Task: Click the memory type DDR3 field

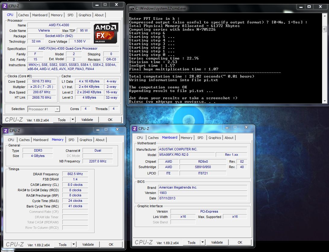Action: point(38,150)
